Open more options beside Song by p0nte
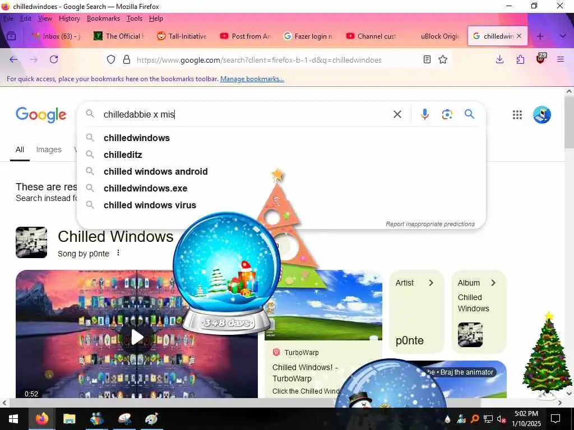The height and width of the screenshot is (430, 574). pyautogui.click(x=118, y=253)
